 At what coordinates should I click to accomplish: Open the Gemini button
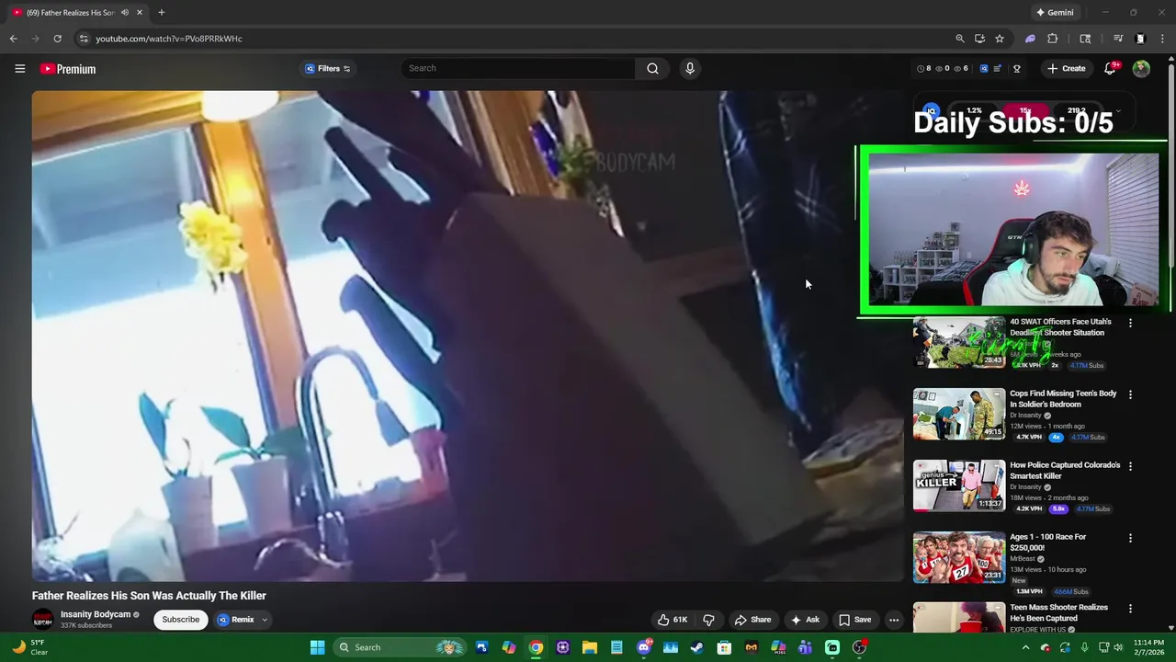tap(1055, 13)
